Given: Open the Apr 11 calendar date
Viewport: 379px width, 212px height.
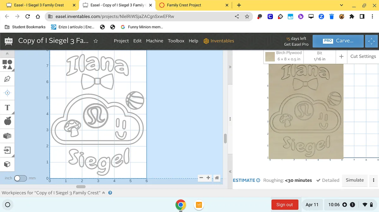Looking at the screenshot, I should click(x=312, y=204).
